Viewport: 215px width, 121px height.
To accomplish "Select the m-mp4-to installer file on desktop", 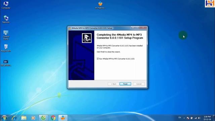I will 100,5.
